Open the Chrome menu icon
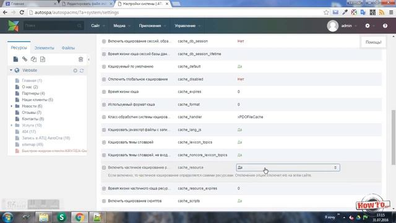This screenshot has width=396, height=223. click(391, 12)
